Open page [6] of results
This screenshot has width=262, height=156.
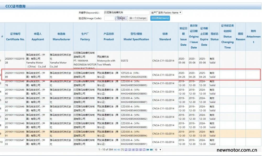(x=140, y=150)
